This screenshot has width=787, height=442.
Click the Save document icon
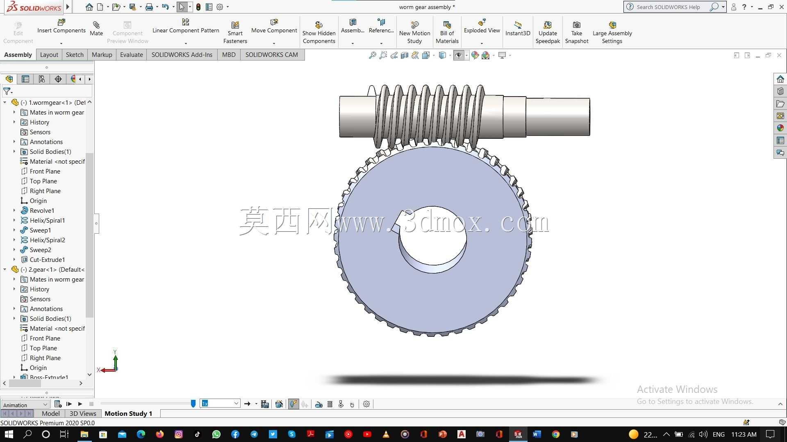132,7
